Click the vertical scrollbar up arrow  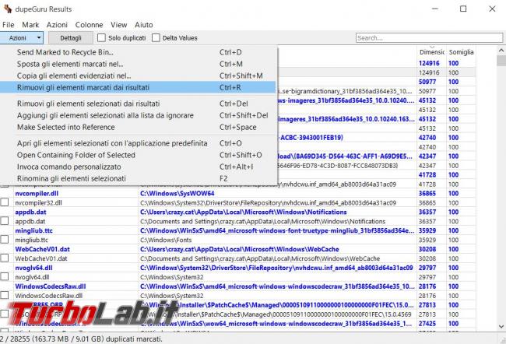tap(501, 51)
